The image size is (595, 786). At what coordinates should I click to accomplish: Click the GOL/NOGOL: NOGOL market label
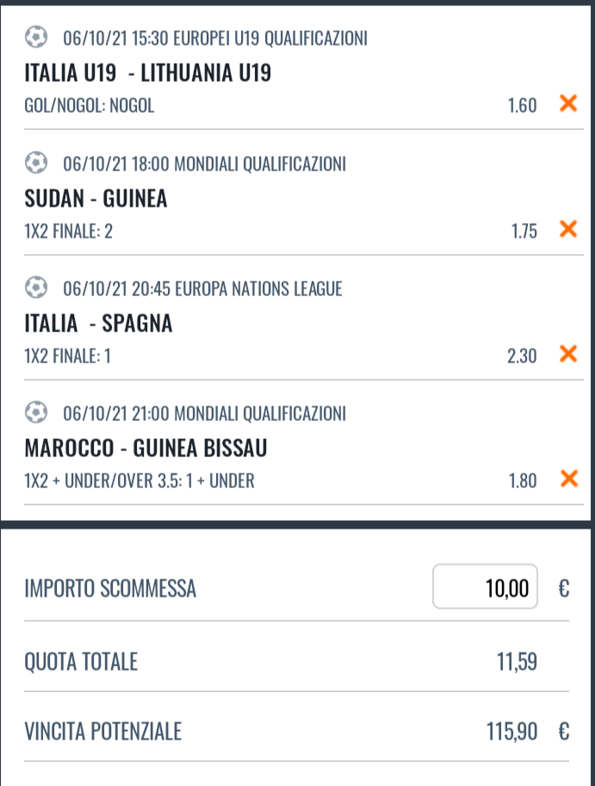(x=90, y=105)
